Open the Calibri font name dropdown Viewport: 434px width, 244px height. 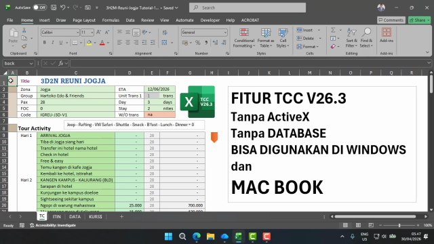(x=77, y=33)
